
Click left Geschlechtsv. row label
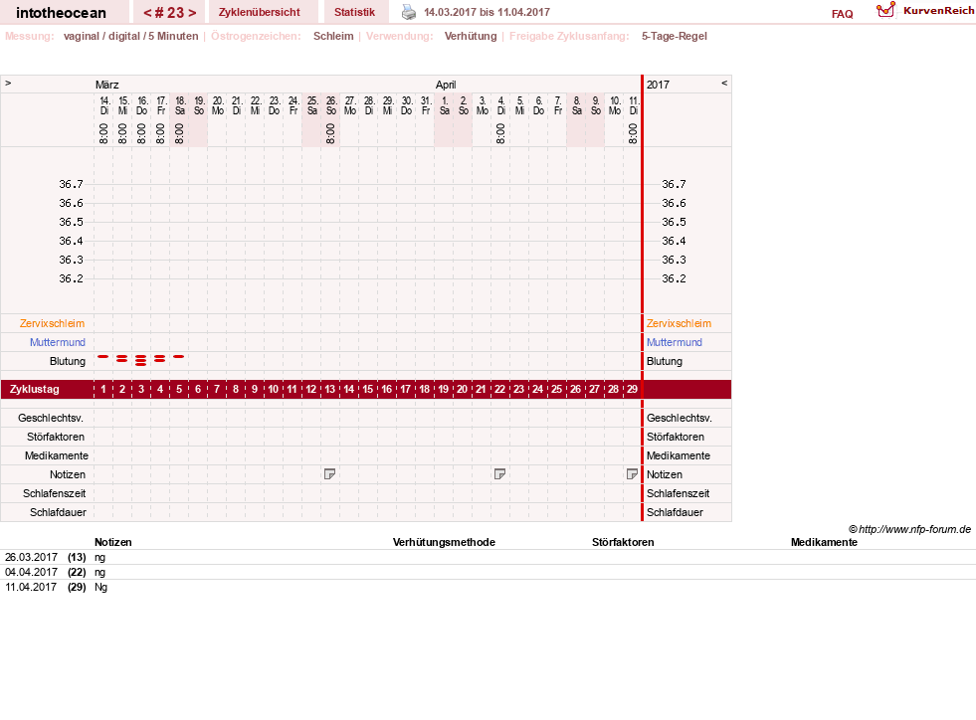(51, 419)
